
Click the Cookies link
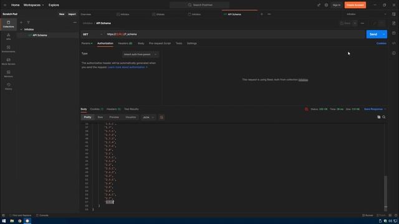click(381, 44)
